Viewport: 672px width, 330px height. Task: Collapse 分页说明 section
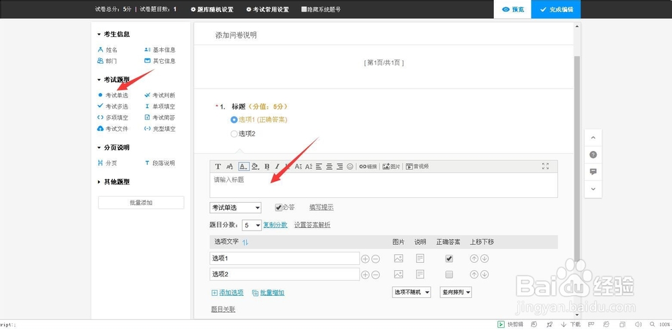[x=113, y=148]
